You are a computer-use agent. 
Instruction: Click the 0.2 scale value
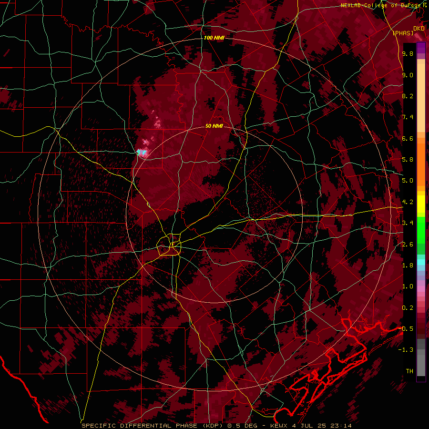tap(408, 308)
